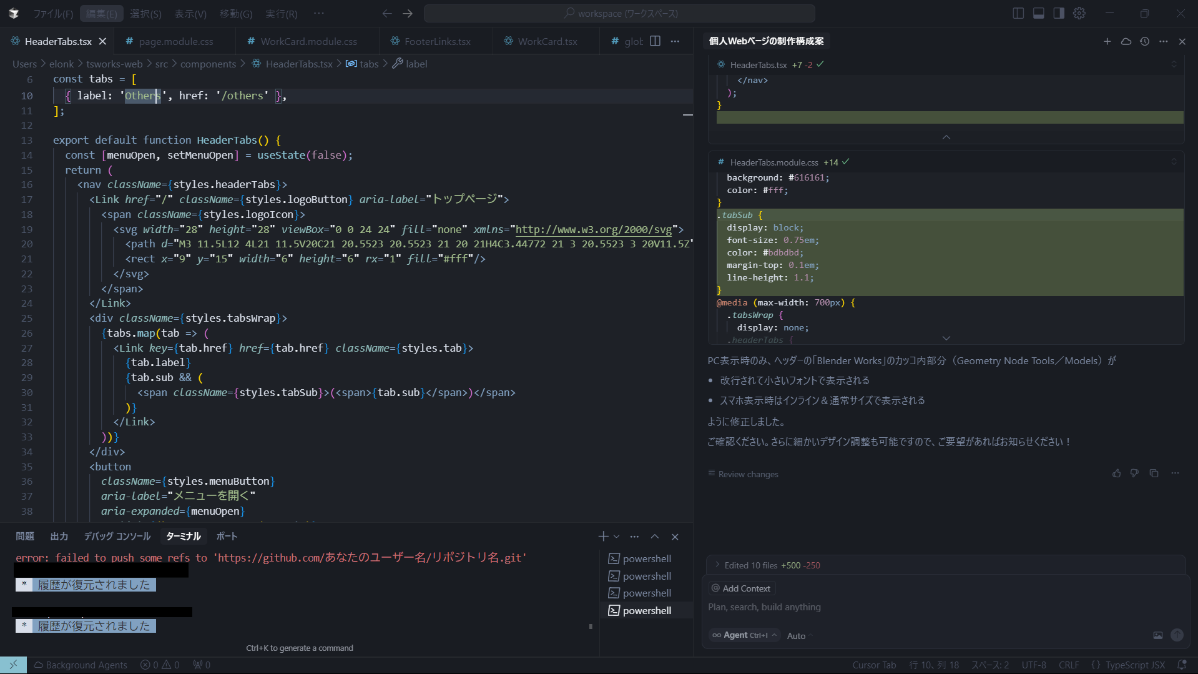Attach an image to chat
This screenshot has height=674, width=1198.
(x=1158, y=635)
